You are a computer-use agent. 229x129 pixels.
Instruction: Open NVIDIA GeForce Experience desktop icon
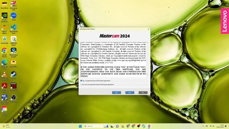click(x=5, y=17)
